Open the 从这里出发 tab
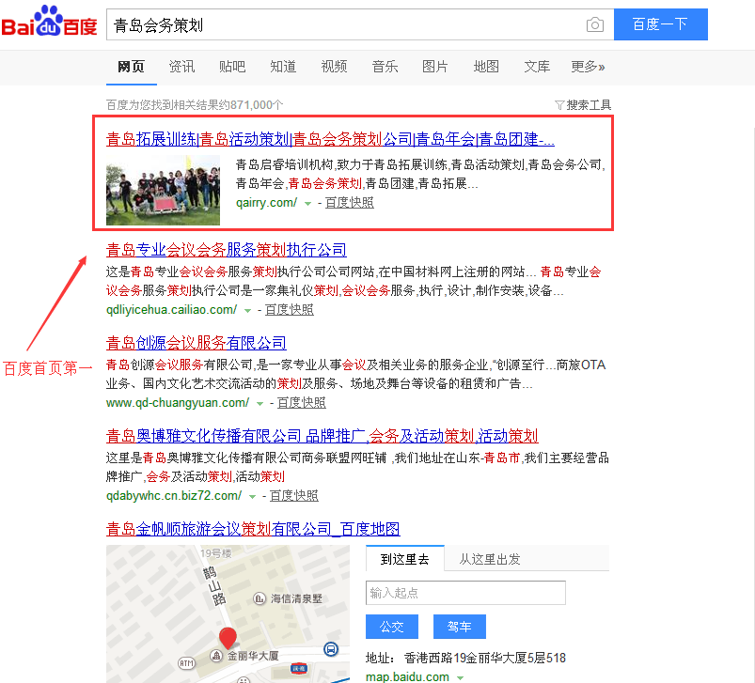The height and width of the screenshot is (683, 755). click(x=490, y=557)
